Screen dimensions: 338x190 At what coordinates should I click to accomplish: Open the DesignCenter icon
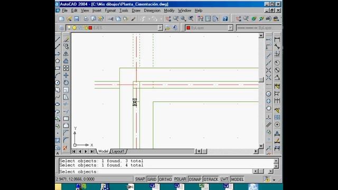point(208,19)
